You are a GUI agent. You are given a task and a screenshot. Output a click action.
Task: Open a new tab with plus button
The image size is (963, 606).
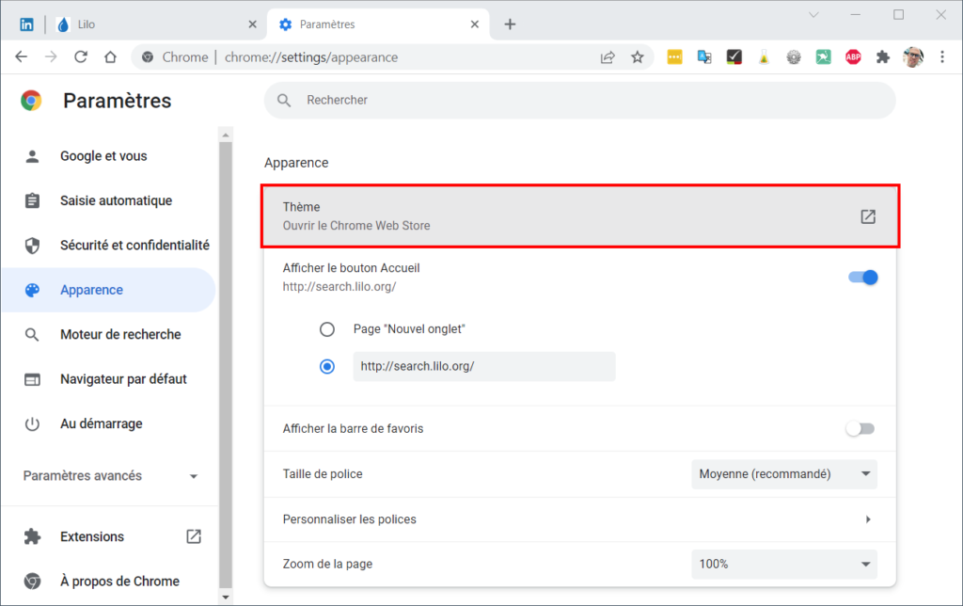coord(510,24)
